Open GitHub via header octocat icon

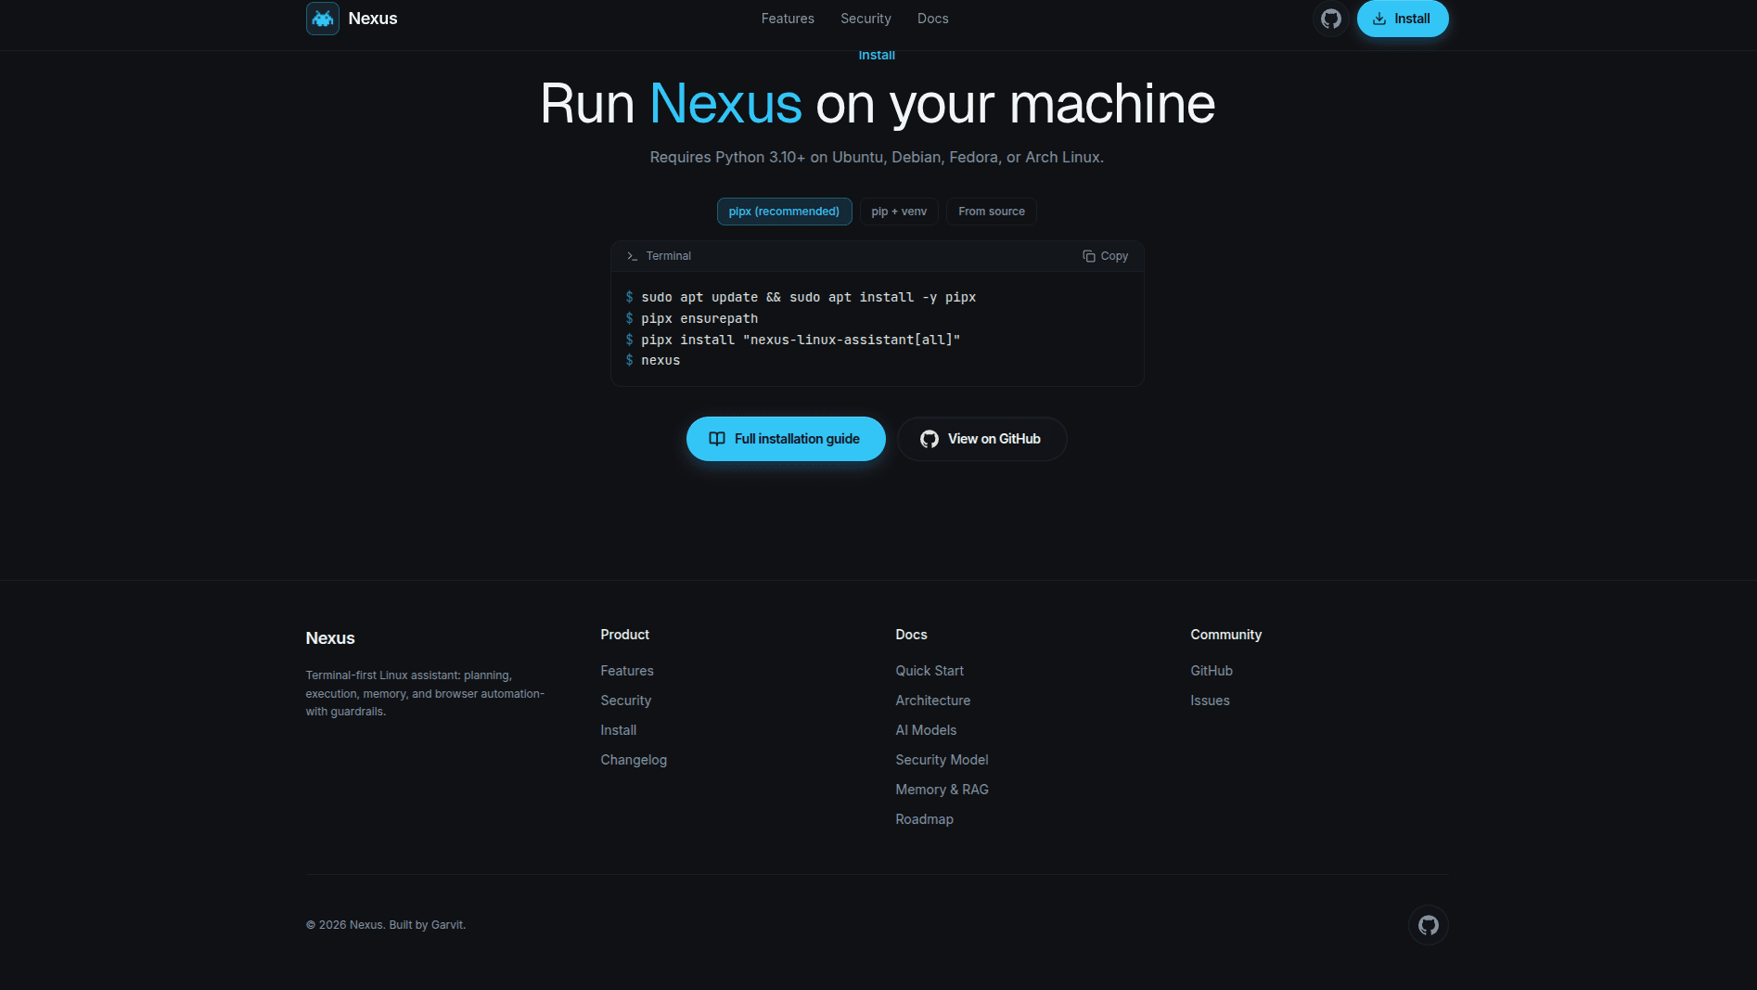click(1331, 19)
